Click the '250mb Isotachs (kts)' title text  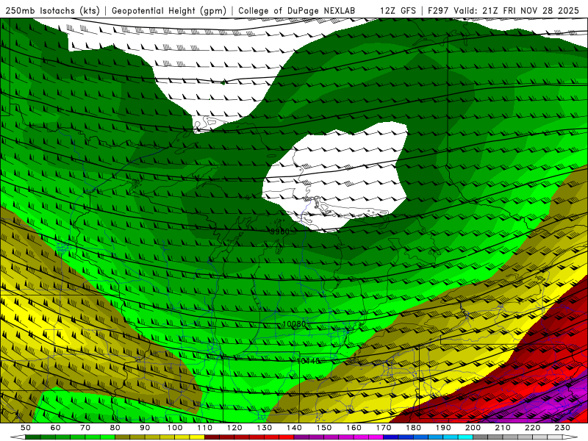(53, 11)
